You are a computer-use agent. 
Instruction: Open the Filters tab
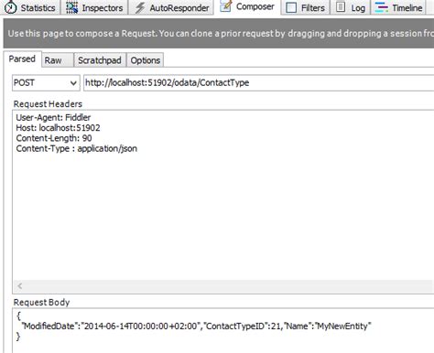[x=306, y=7]
